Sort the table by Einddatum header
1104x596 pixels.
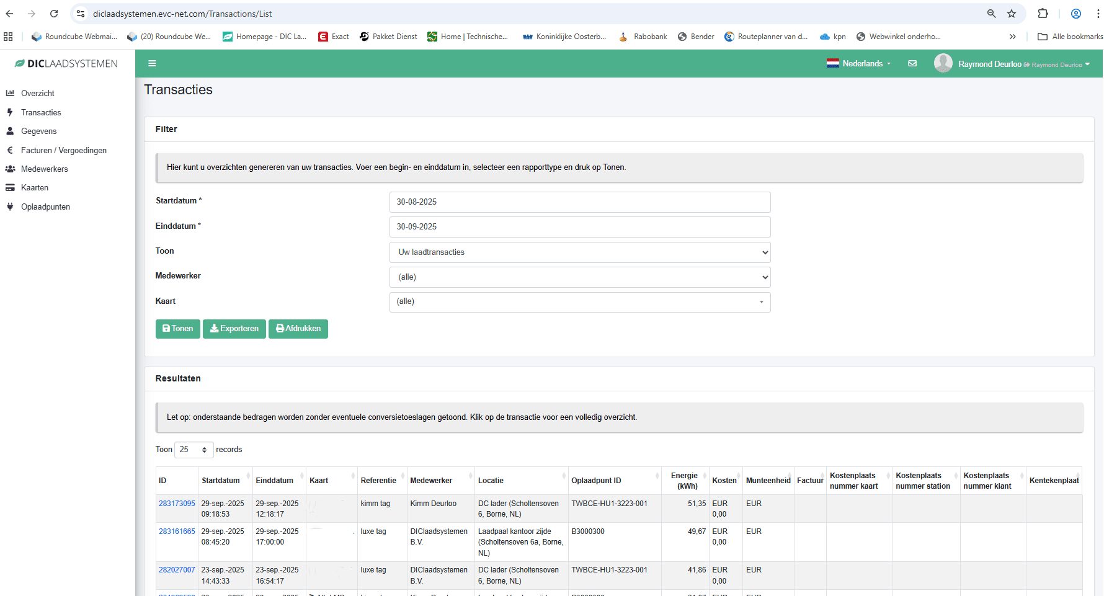[x=279, y=481]
